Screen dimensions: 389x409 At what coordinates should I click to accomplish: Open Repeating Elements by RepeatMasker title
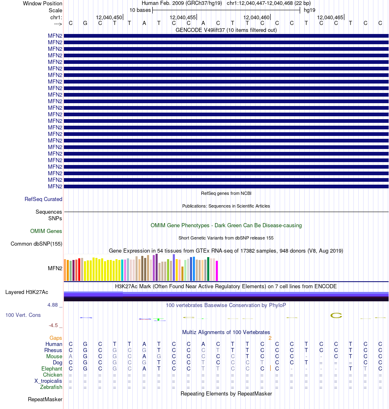[x=226, y=393]
